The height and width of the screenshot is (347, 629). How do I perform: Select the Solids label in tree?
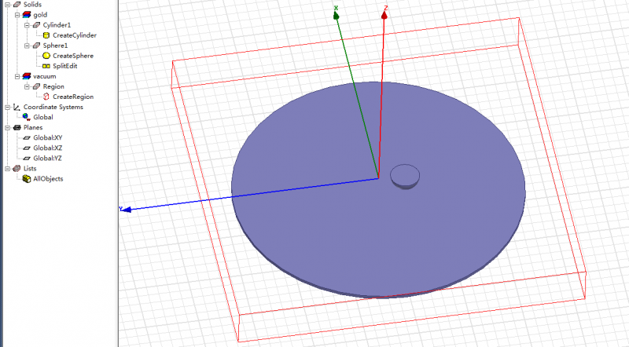(x=32, y=5)
